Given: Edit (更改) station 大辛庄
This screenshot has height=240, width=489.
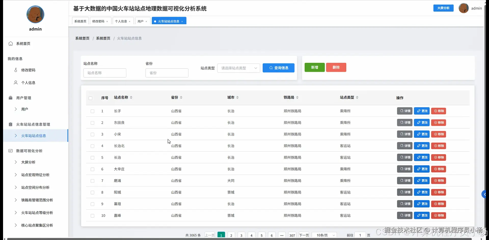Looking at the screenshot, I should tap(422, 169).
